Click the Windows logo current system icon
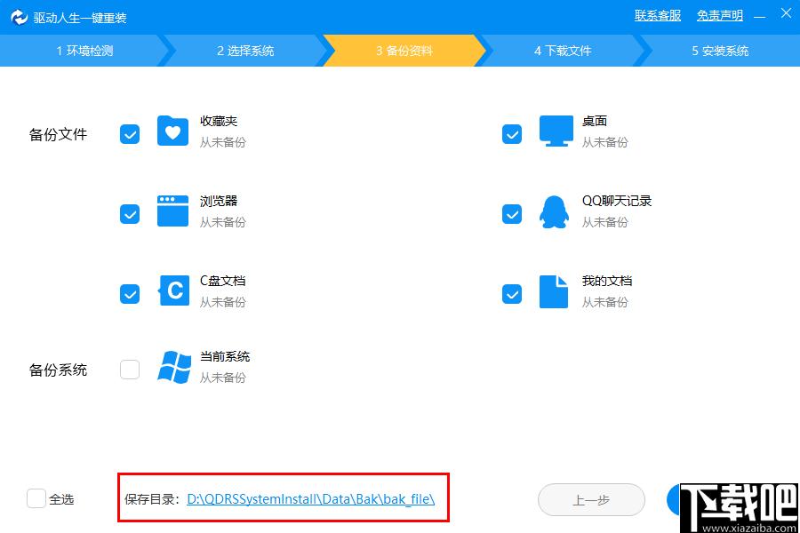 pos(174,367)
